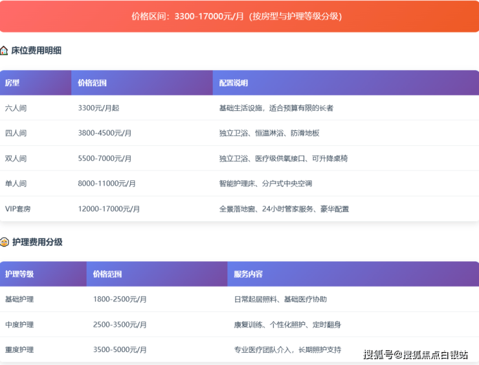479x365 pixels.
Task: Click the nurse icon beside 护理费用分级
Action: 5,242
